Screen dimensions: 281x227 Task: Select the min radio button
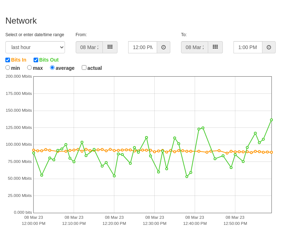tap(8, 68)
